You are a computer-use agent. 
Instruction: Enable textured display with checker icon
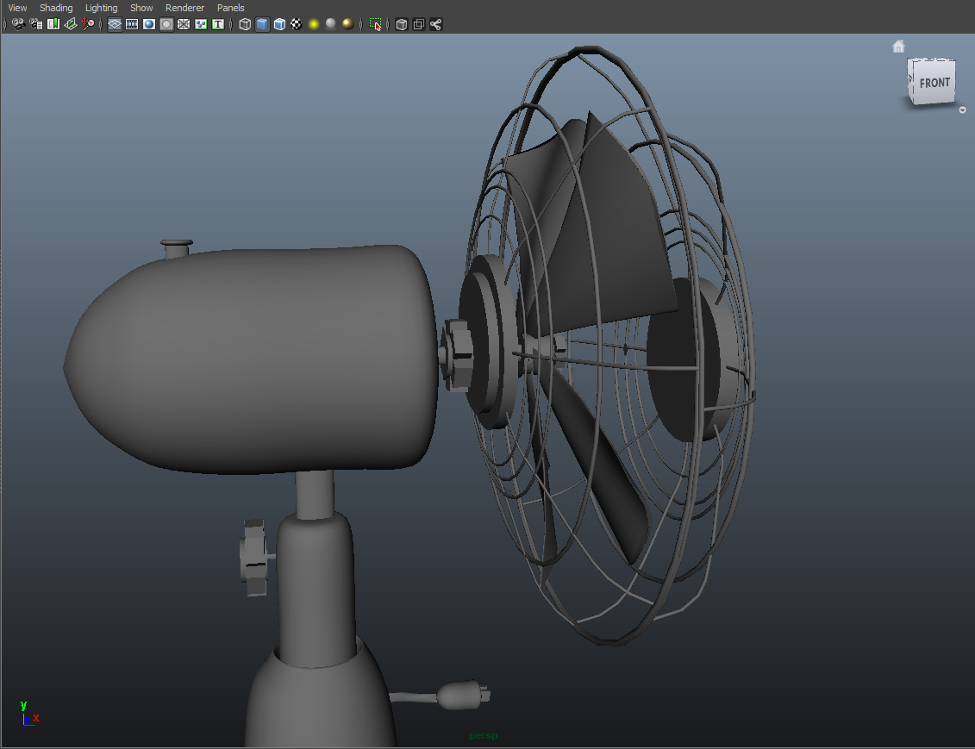tap(296, 24)
